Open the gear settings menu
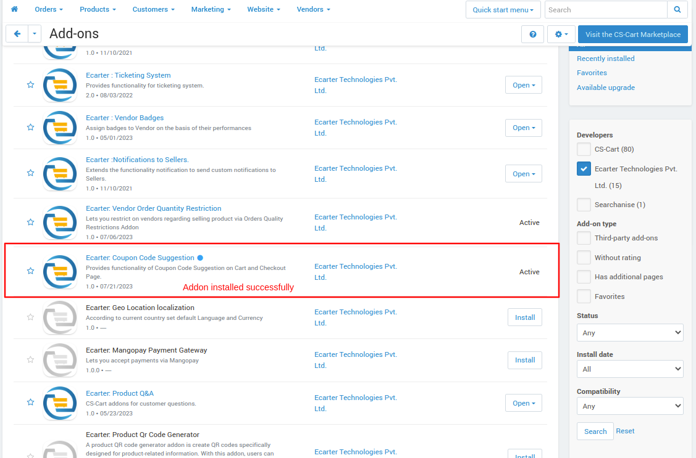 (x=561, y=34)
